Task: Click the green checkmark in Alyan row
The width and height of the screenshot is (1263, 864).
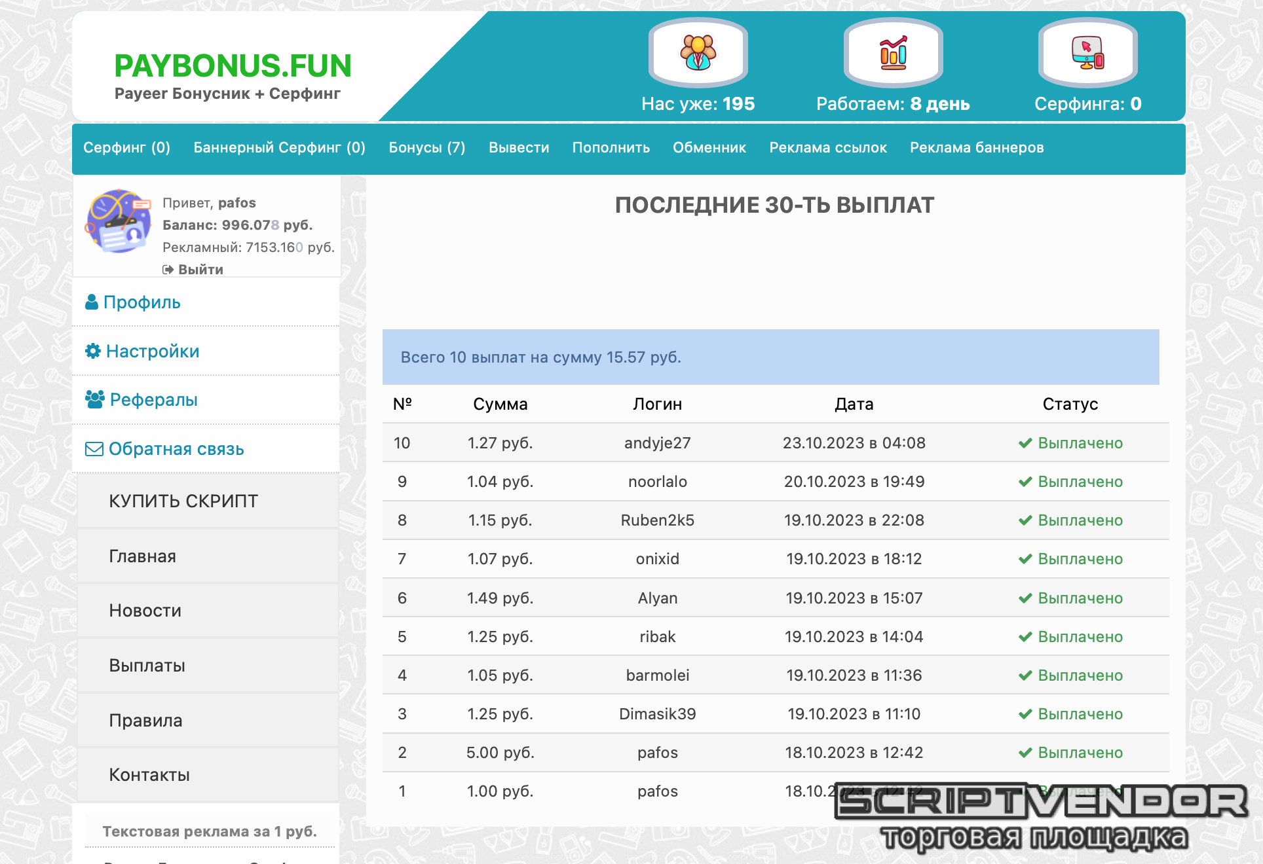Action: (1026, 598)
